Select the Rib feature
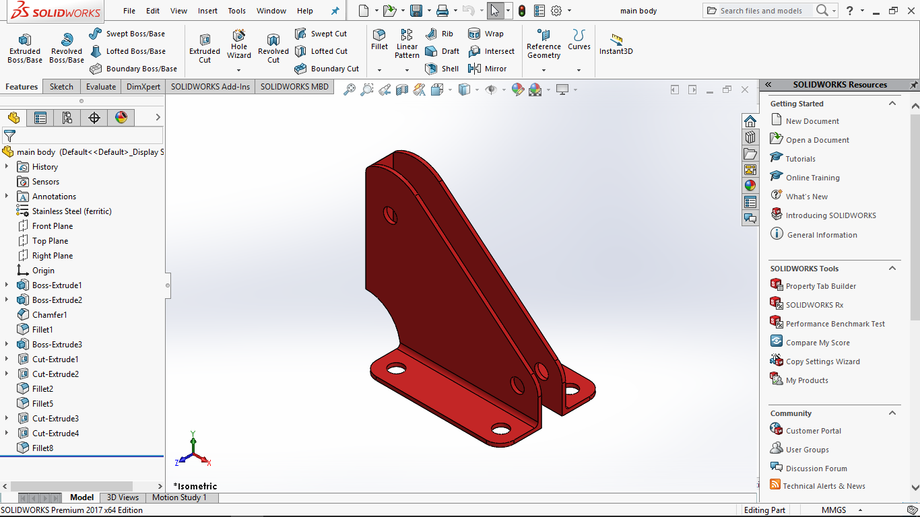 tap(439, 34)
